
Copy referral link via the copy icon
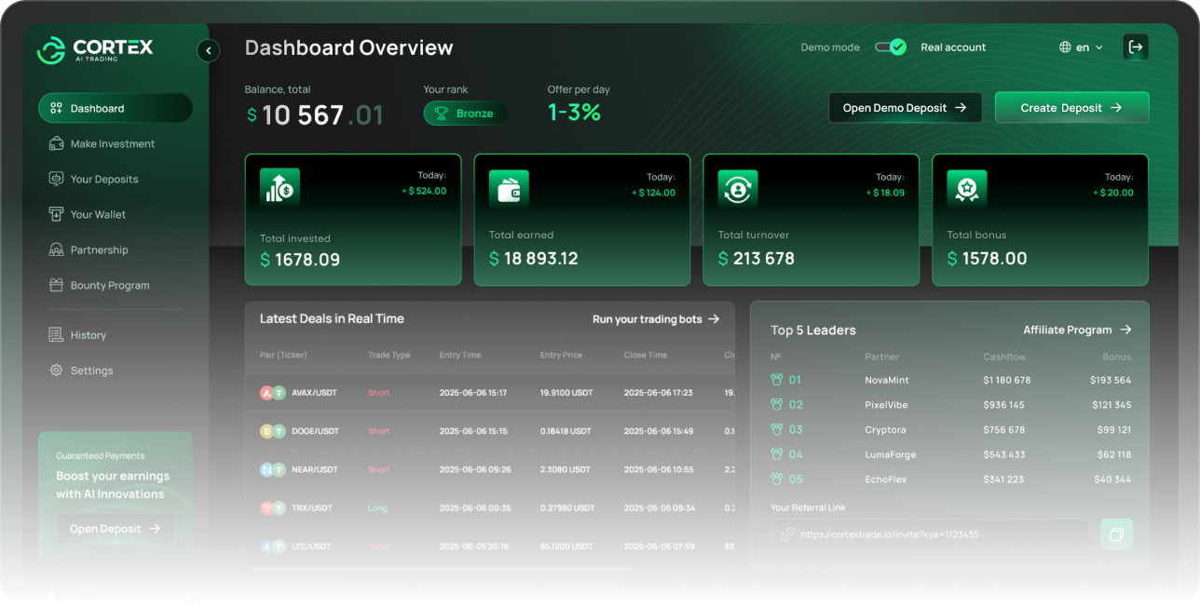pyautogui.click(x=1116, y=533)
